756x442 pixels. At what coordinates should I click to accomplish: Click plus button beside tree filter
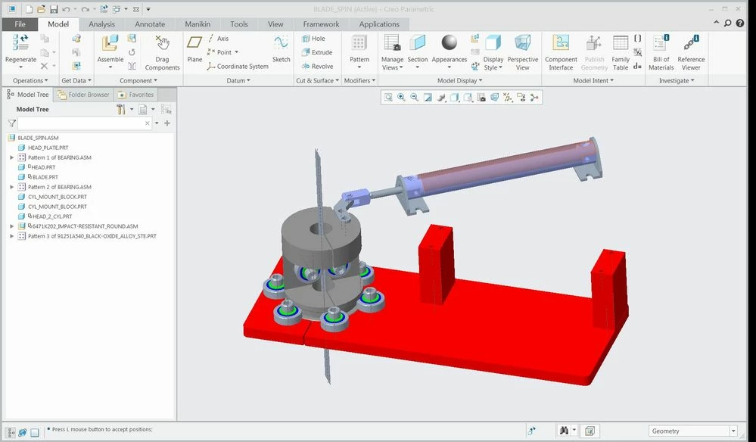(167, 123)
